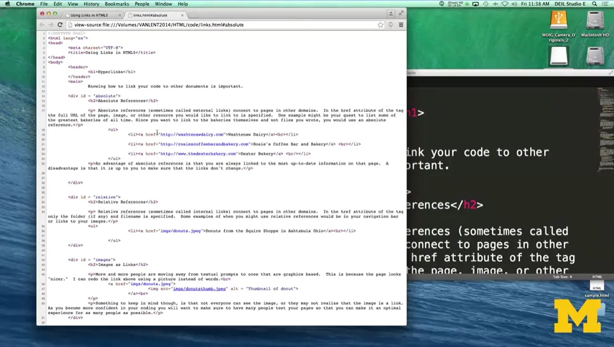Click the page location drop icon beside star
Image resolution: width=614 pixels, height=347 pixels.
coord(390,24)
